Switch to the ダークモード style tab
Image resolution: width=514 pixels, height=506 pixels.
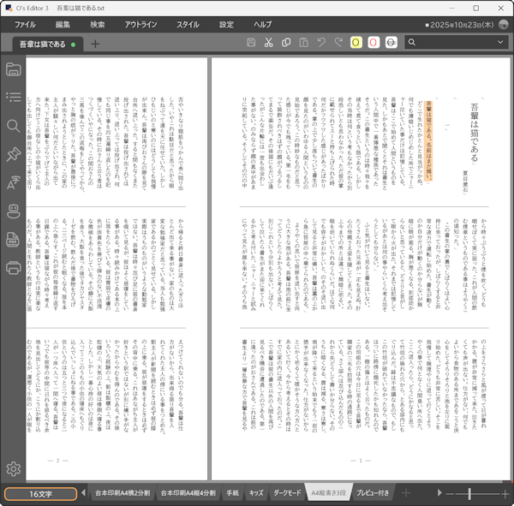click(287, 493)
